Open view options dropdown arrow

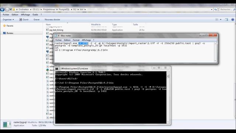[x=221, y=20]
